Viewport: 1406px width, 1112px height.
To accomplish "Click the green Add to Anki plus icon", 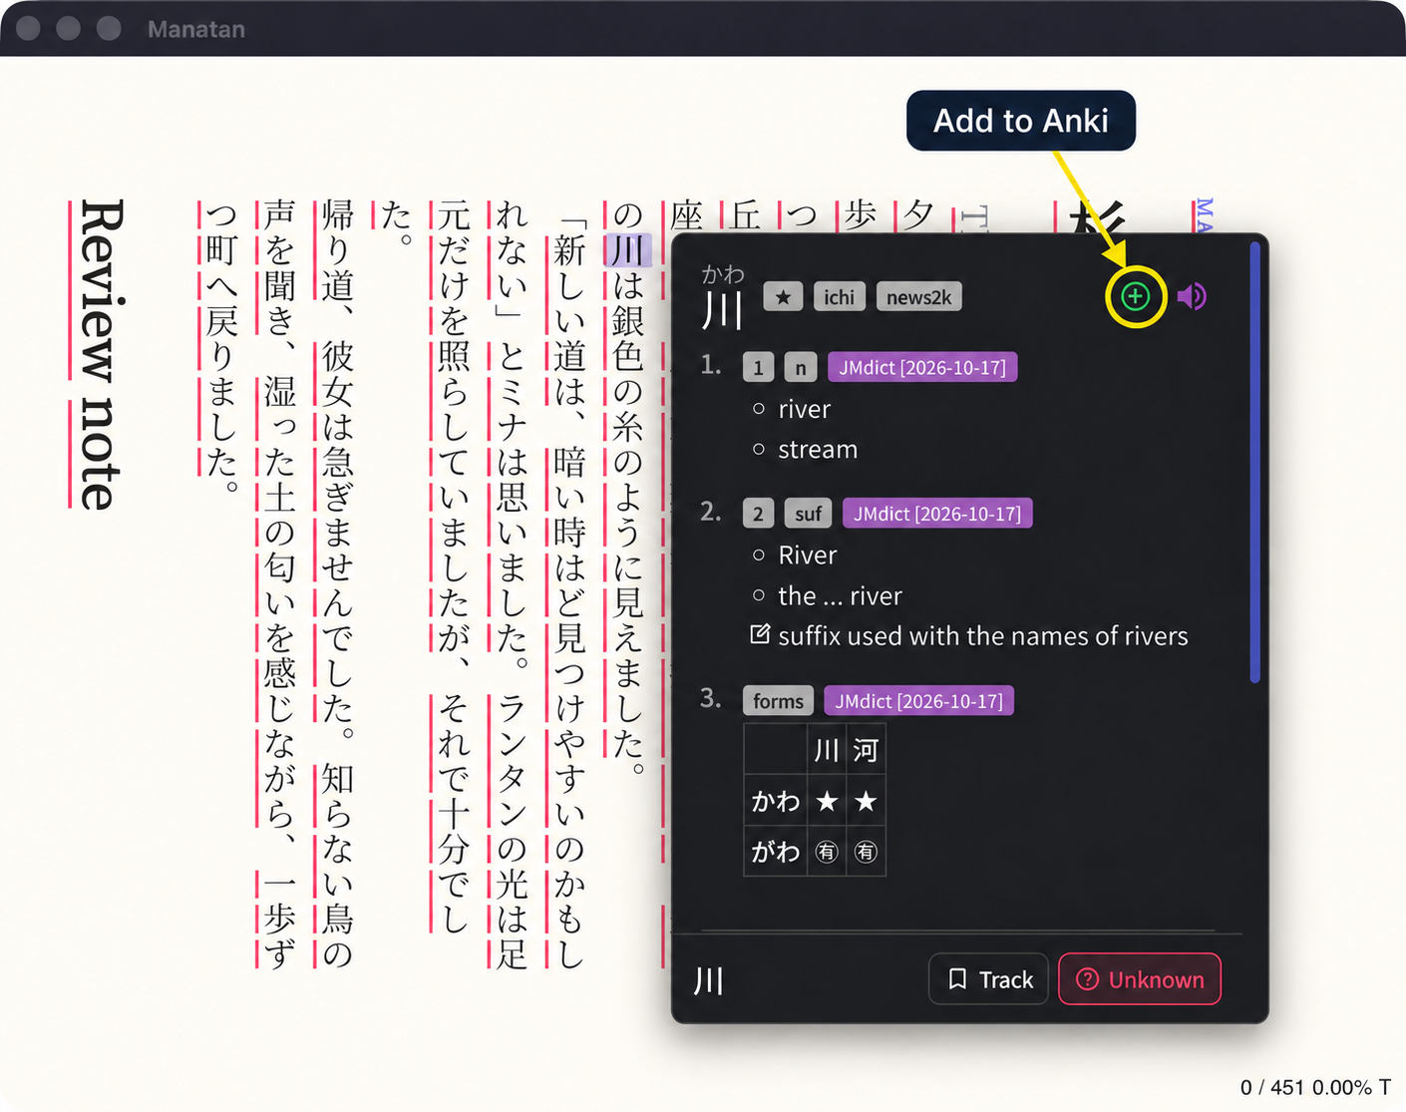I will click(1135, 296).
